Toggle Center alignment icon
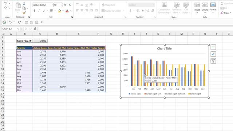This screenshot has width=233, height=131. [x=82, y=11]
